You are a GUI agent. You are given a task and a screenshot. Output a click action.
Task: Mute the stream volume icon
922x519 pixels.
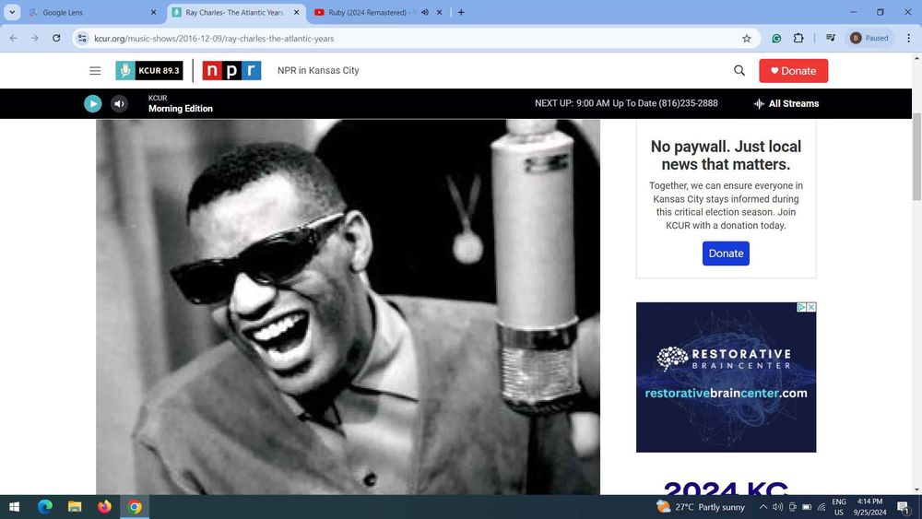pos(119,103)
